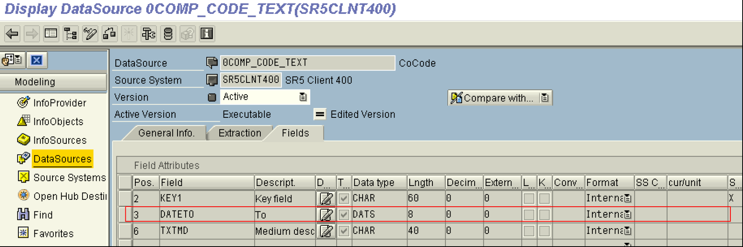Open detail editor icon for TXTMD row
The image size is (743, 247).
click(x=326, y=231)
